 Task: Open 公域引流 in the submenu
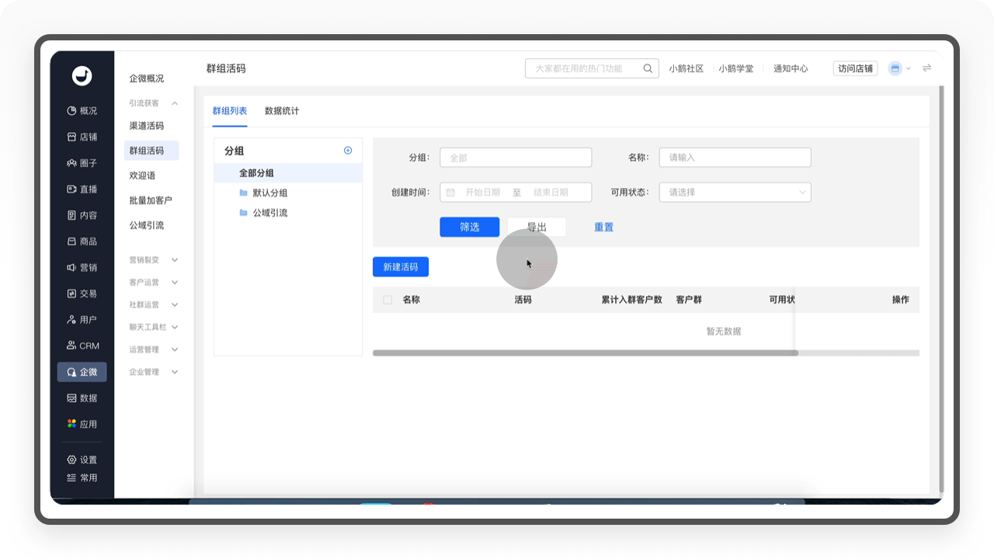tap(147, 225)
